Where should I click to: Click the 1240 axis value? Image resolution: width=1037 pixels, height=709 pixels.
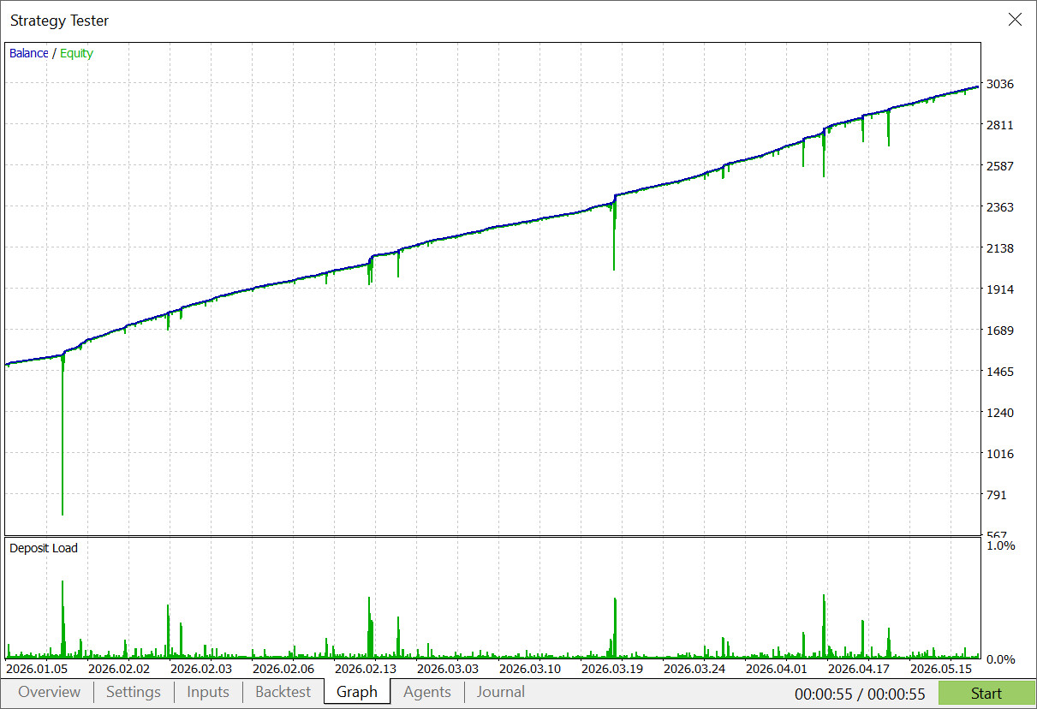tap(1000, 413)
